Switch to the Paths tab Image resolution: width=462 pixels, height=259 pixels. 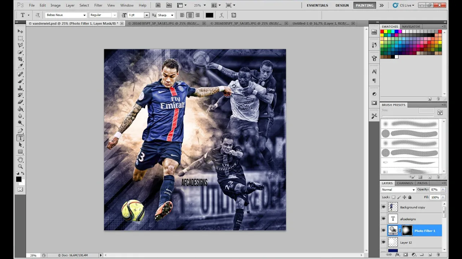click(x=422, y=183)
